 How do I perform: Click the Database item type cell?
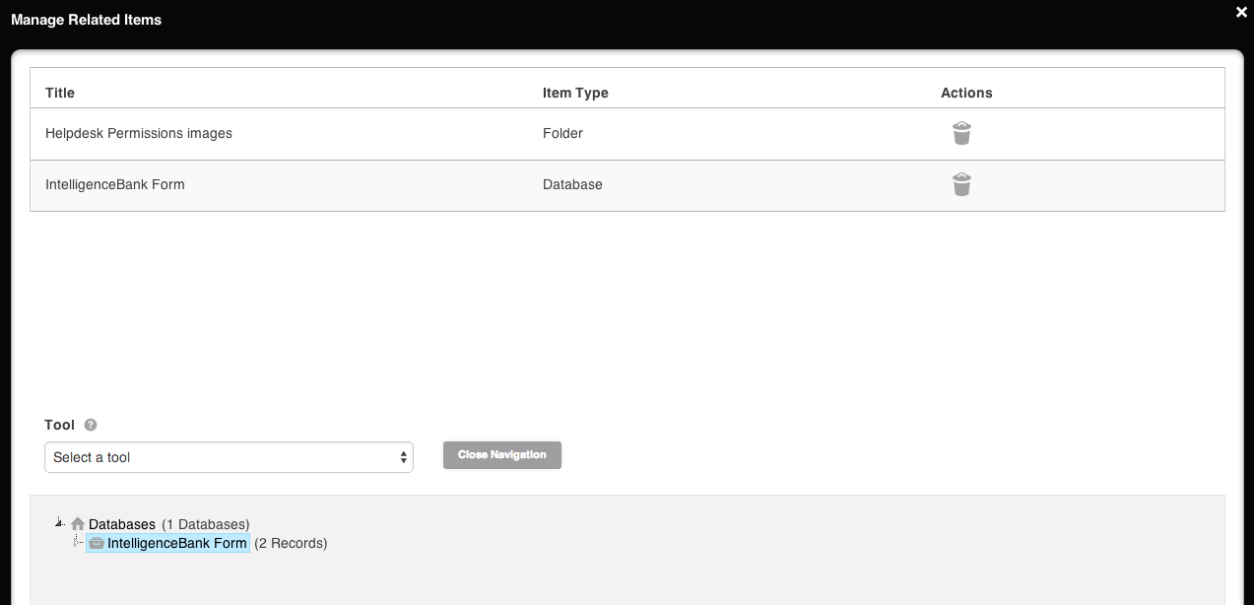[572, 184]
